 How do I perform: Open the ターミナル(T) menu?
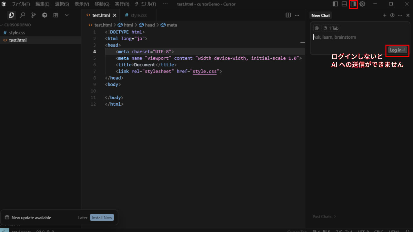point(145,4)
